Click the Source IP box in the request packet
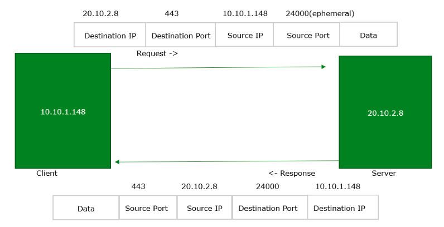This screenshot has width=444, height=227. coord(245,35)
